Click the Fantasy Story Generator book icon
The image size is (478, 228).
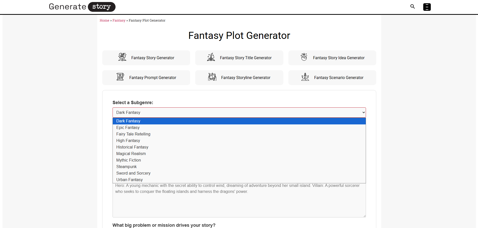122,57
